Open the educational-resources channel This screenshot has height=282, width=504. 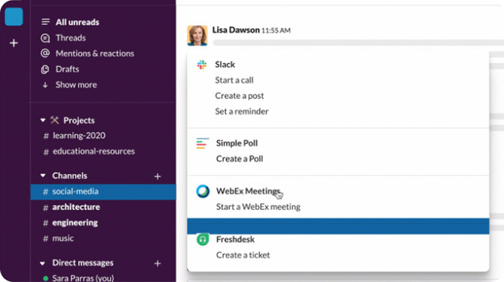point(94,151)
